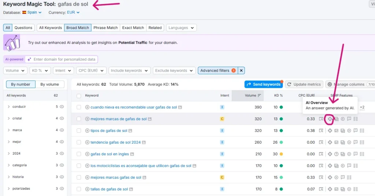This screenshot has width=375, height=196.
Task: Open Languages dropdown
Action: pos(181,28)
